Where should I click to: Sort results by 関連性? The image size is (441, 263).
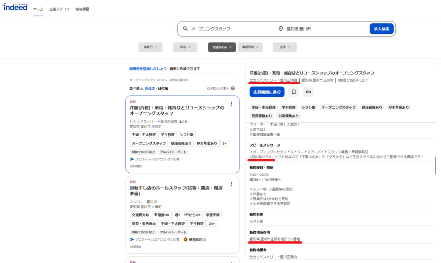click(150, 88)
